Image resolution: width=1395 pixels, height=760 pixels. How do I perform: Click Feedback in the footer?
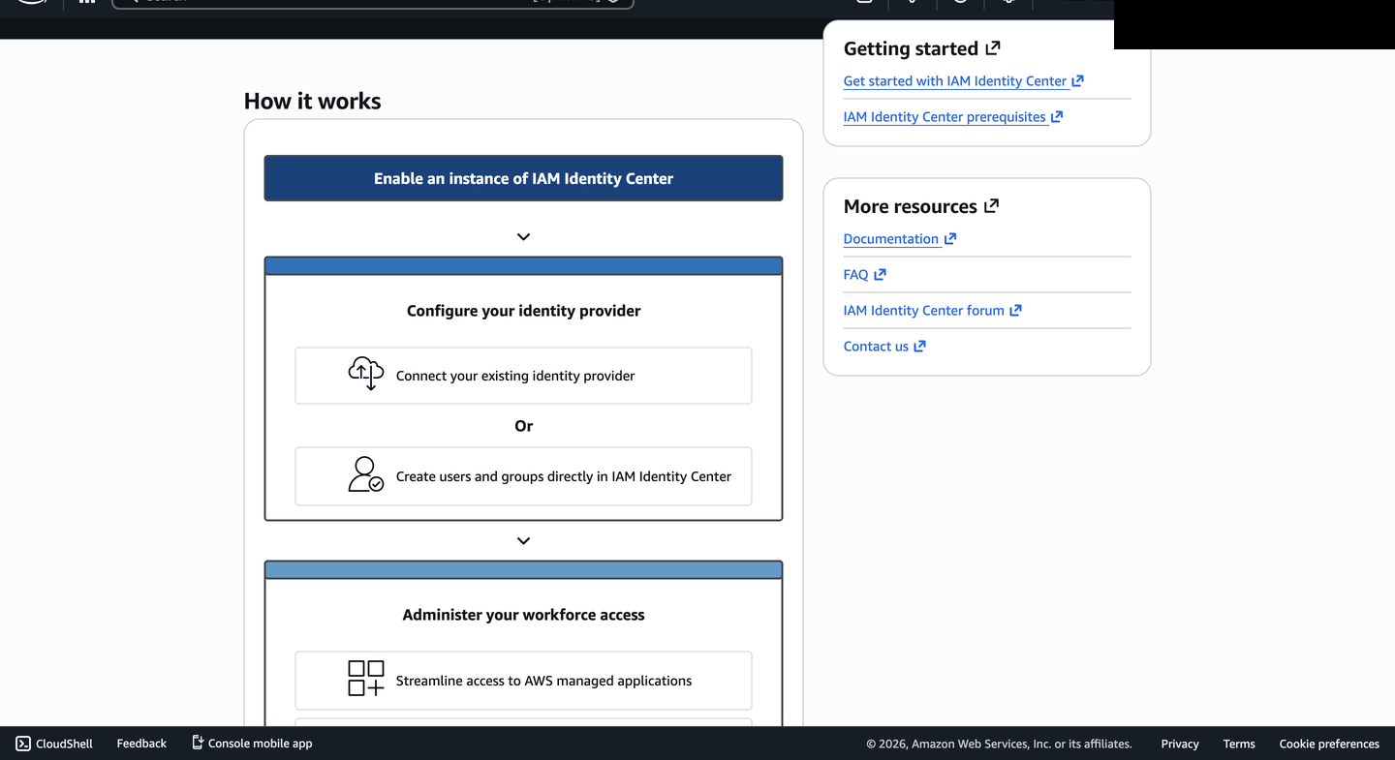tap(141, 744)
